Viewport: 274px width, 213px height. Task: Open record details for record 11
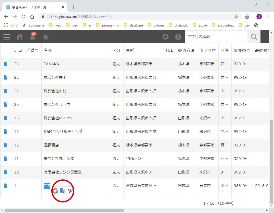point(5,159)
